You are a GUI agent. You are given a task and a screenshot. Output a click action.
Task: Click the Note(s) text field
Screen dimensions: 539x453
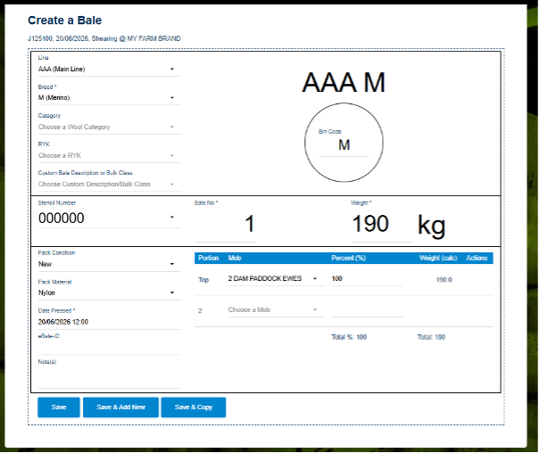coord(109,377)
